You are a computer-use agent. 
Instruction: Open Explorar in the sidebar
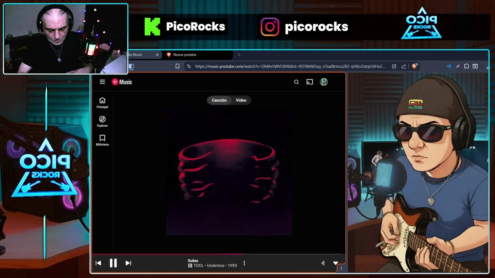tap(102, 122)
